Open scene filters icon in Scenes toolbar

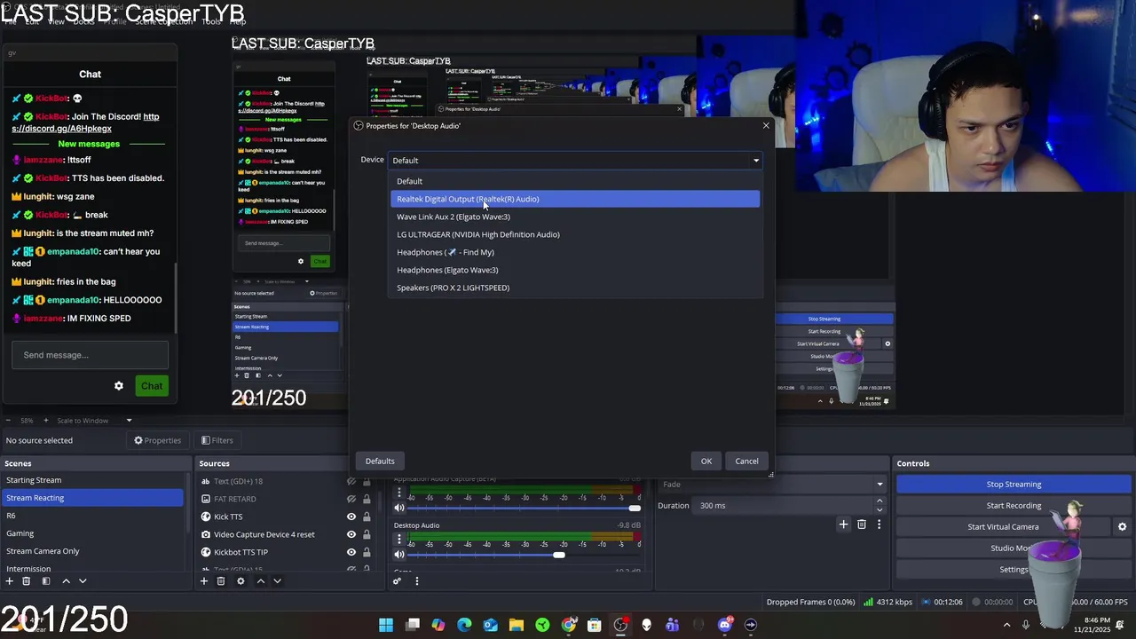44,581
